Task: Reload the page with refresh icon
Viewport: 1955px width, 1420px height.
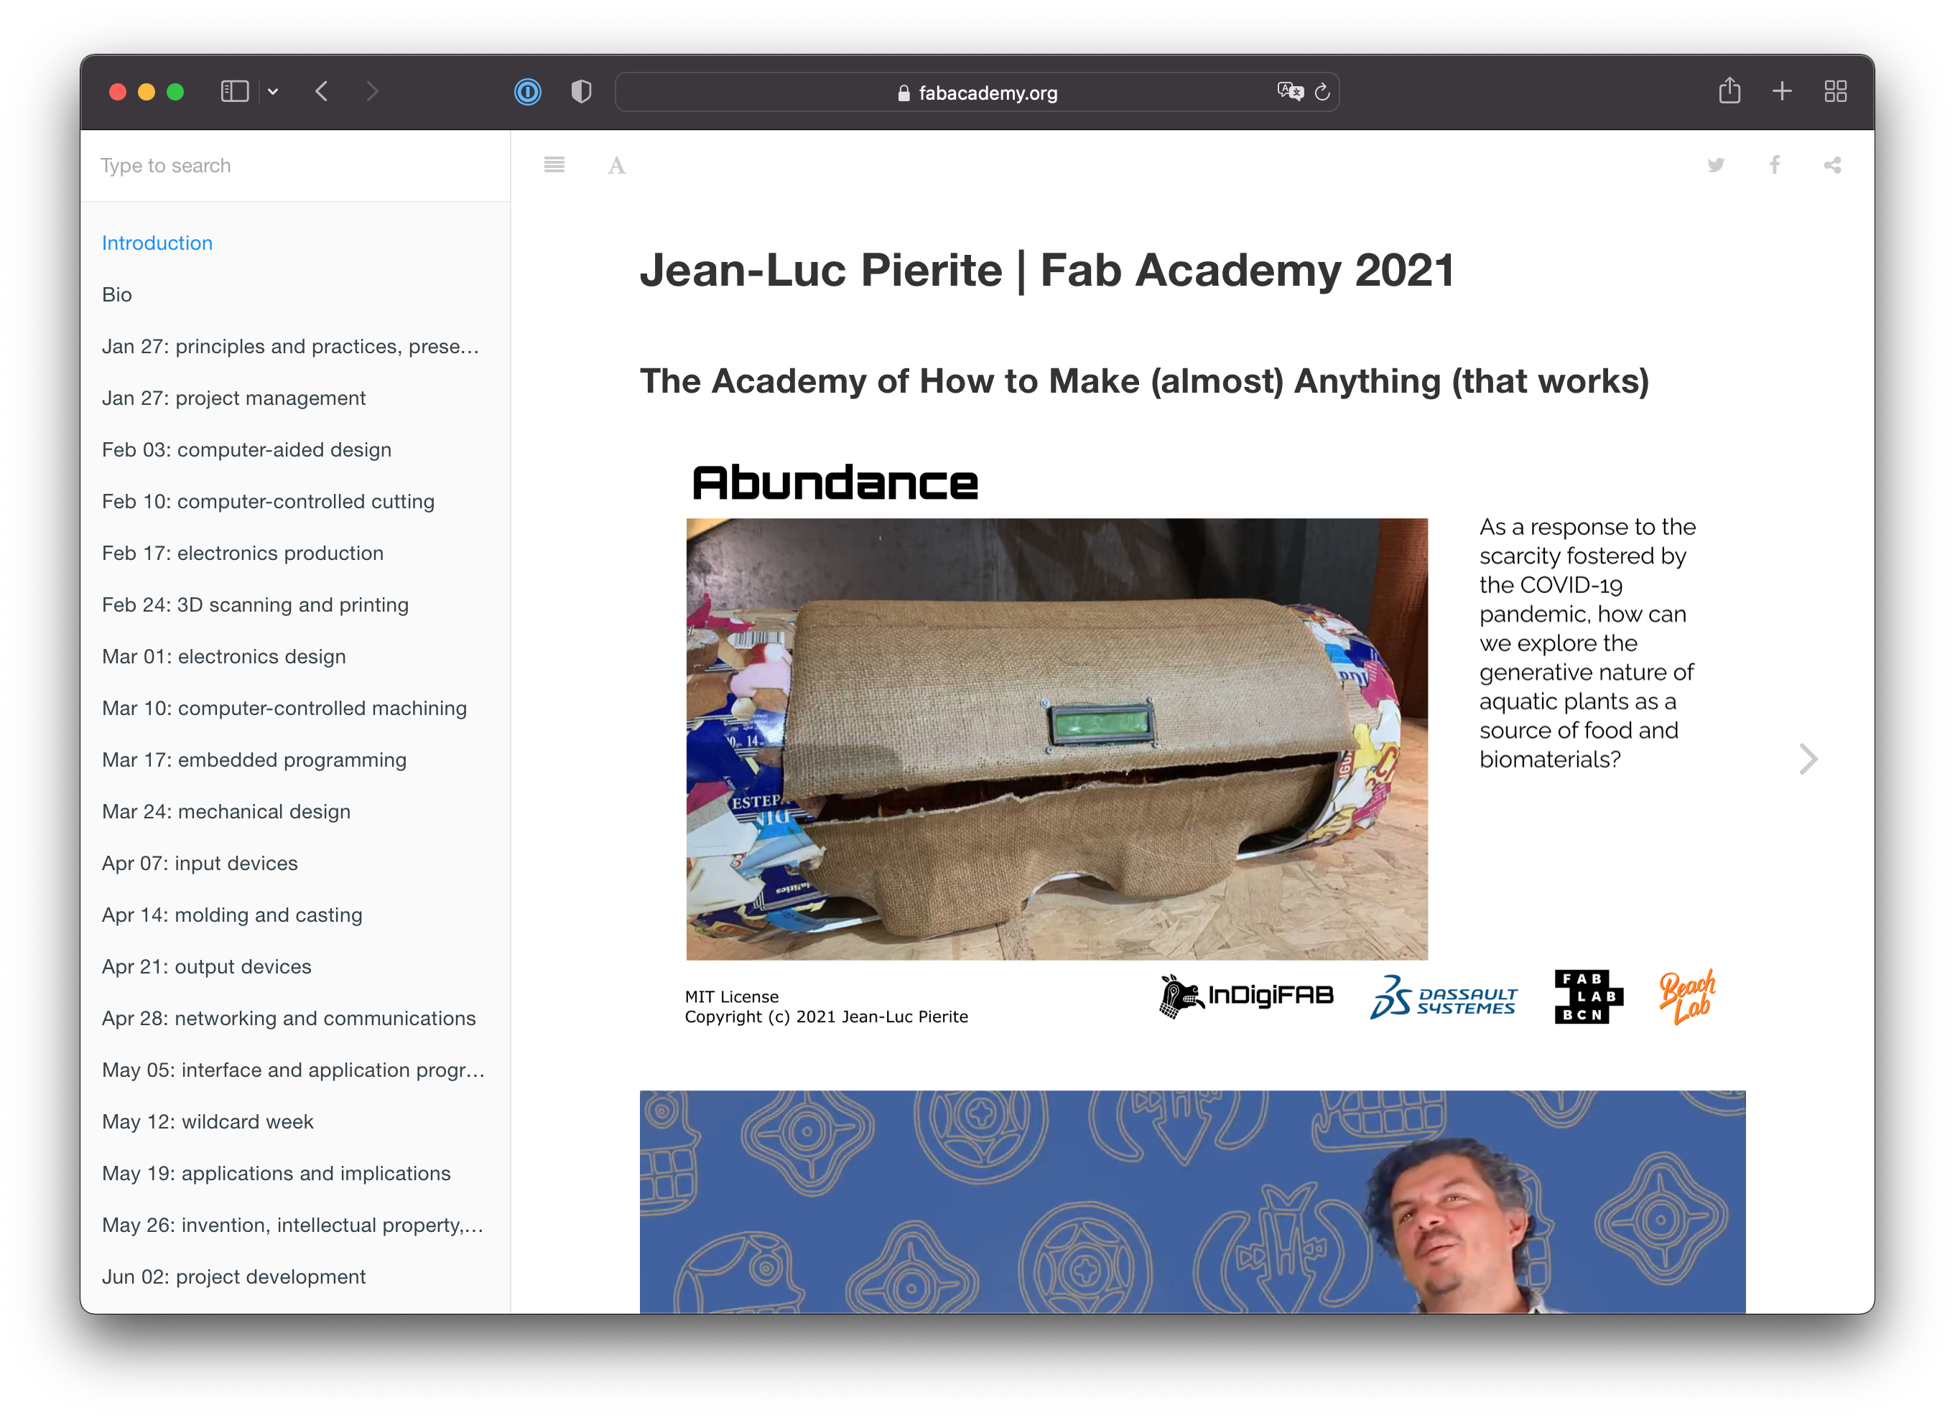Action: (1322, 91)
